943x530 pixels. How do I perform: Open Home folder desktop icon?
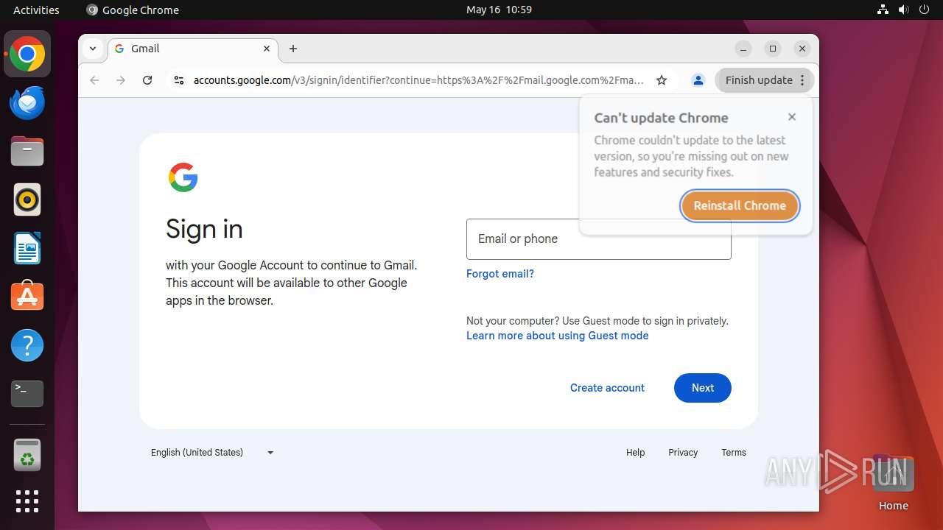pos(893,484)
